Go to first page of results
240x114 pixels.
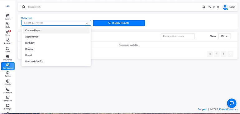pyautogui.click(x=210, y=54)
